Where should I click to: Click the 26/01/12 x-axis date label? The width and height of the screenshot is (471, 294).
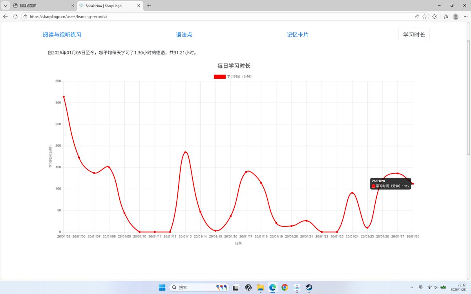[170, 236]
